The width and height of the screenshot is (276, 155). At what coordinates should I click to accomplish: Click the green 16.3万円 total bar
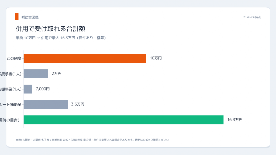coord(123,120)
